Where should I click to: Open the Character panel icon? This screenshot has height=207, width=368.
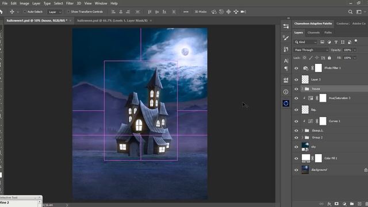pos(286,61)
